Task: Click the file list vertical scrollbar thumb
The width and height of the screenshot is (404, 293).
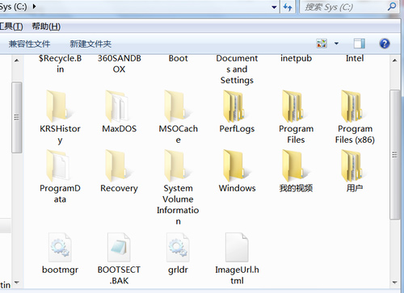Action: [394, 155]
